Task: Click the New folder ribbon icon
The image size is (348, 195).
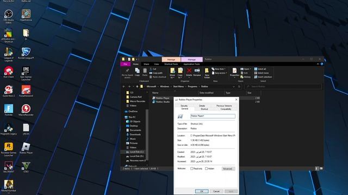Action: click(207, 73)
